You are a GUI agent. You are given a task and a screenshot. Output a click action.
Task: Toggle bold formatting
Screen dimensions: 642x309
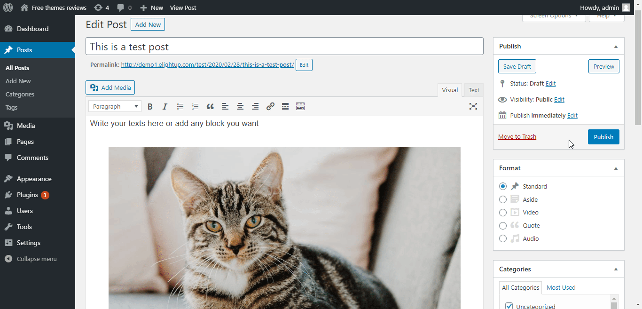coord(150,106)
